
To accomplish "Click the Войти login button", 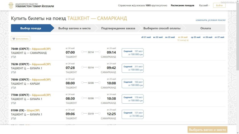I will pos(219,5).
